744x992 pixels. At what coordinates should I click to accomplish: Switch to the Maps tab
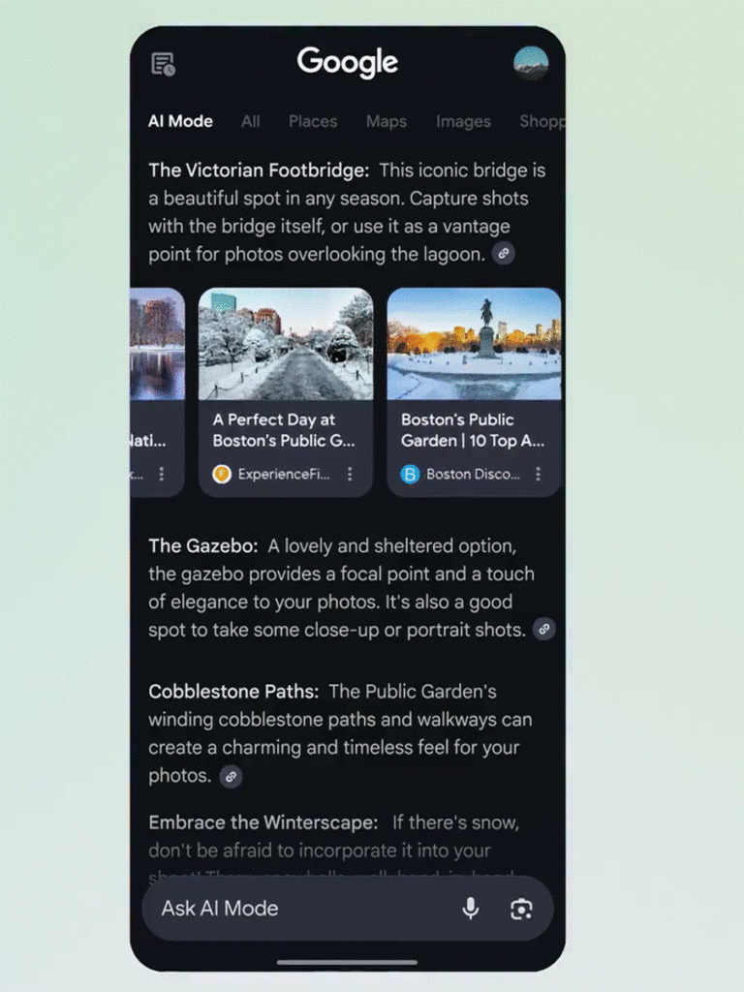tap(386, 121)
